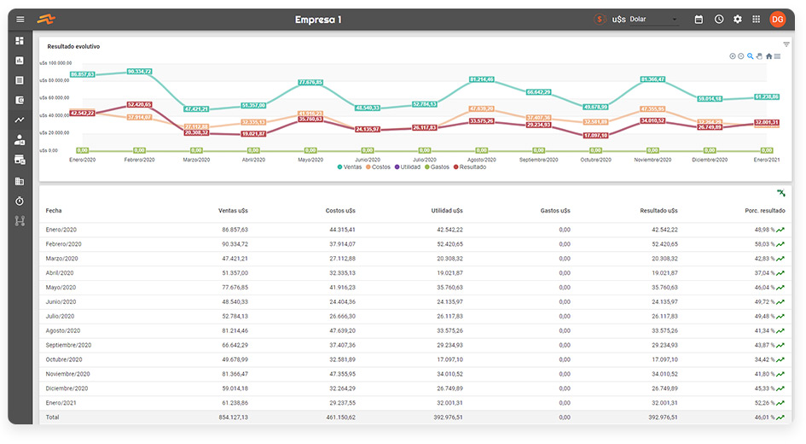This screenshot has width=806, height=444.
Task: Select the Noviembre/2020 table row
Action: point(415,374)
